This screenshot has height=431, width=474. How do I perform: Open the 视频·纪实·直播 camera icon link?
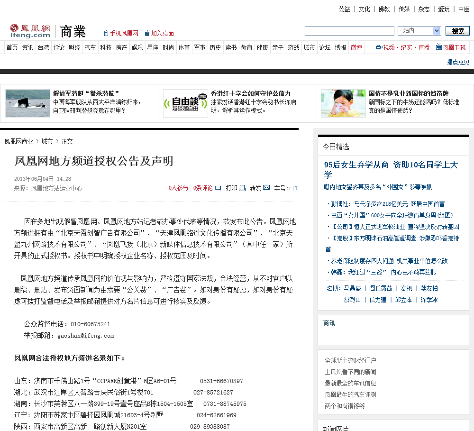(402, 47)
